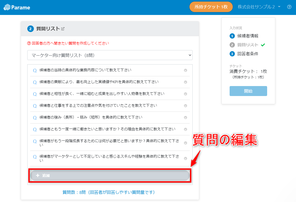The height and width of the screenshot is (202, 296).
Task: Open the help question mark icon
Action: point(289,7)
